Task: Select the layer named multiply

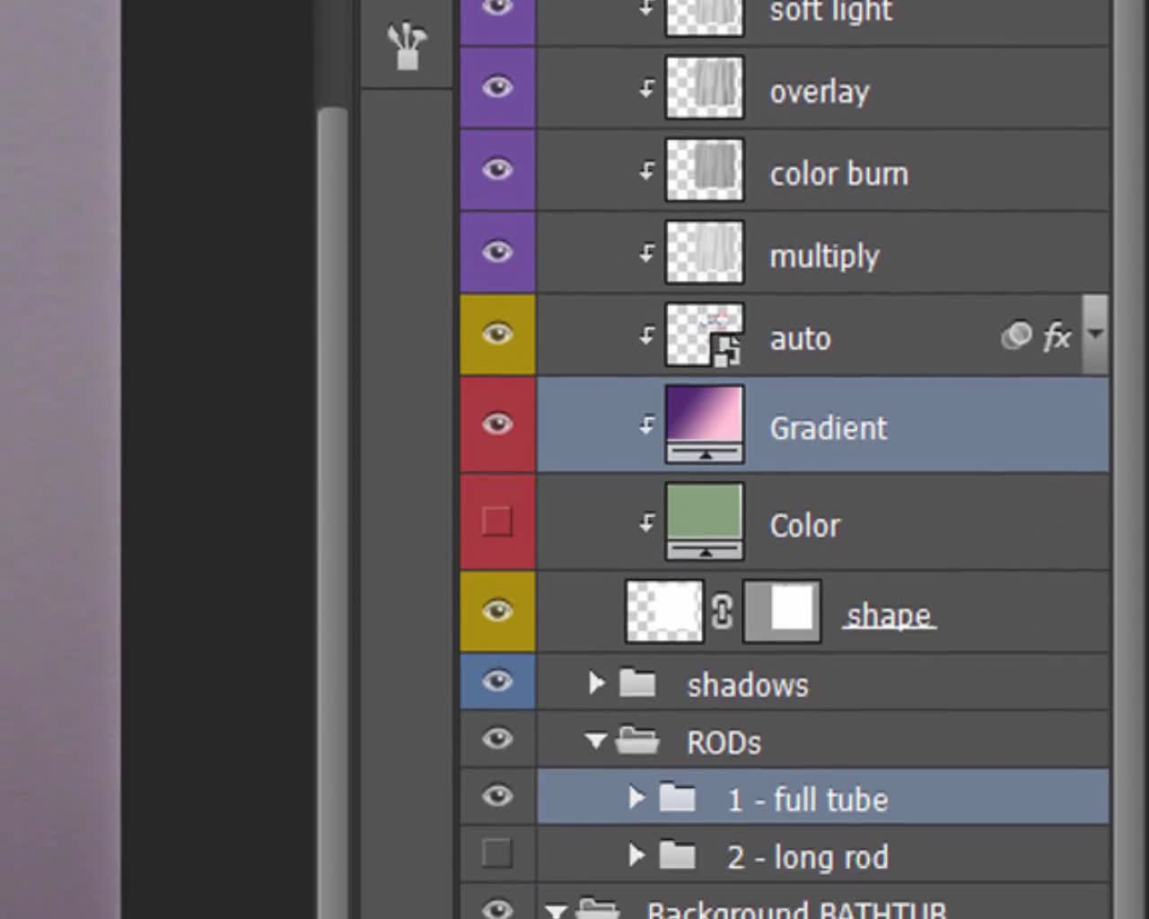Action: coord(824,257)
